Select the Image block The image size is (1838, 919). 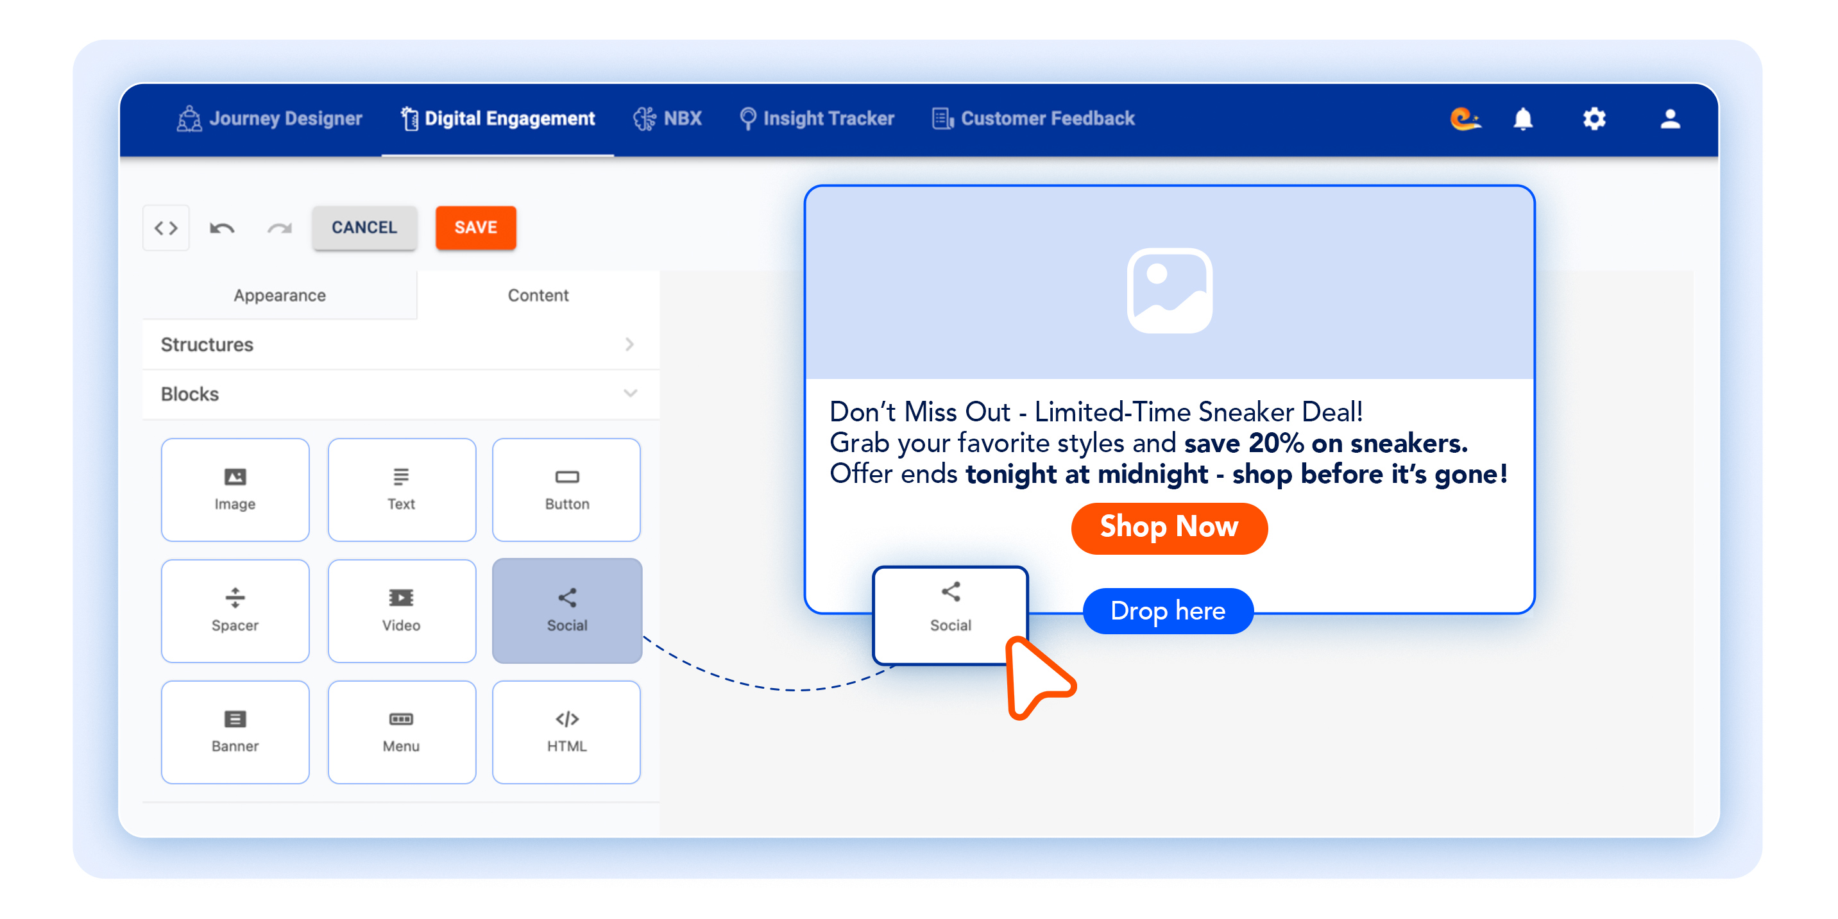pyautogui.click(x=235, y=489)
